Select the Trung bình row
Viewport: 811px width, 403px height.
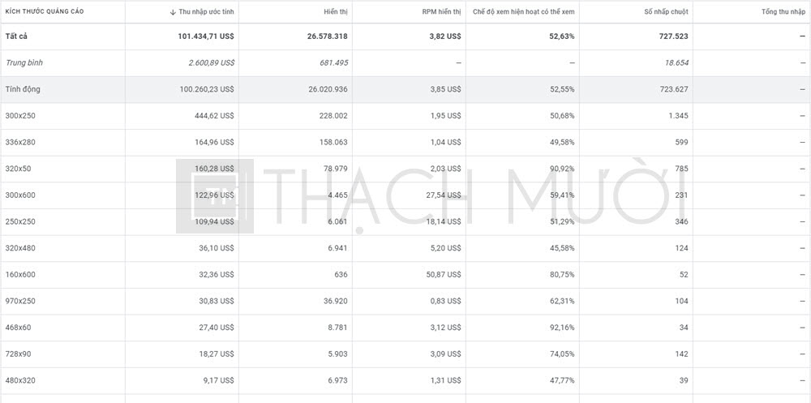(24, 62)
